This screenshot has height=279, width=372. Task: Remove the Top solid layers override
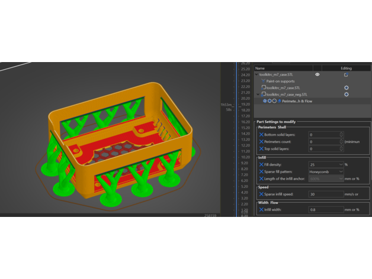point(262,149)
